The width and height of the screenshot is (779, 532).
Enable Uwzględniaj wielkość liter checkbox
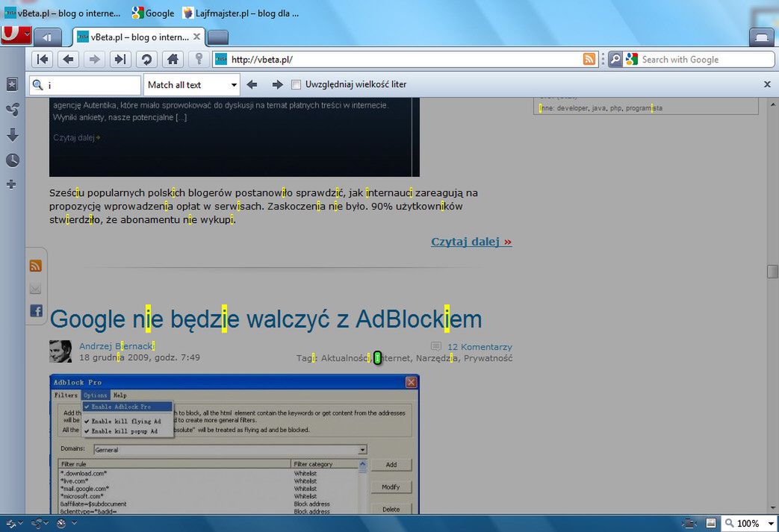(296, 85)
